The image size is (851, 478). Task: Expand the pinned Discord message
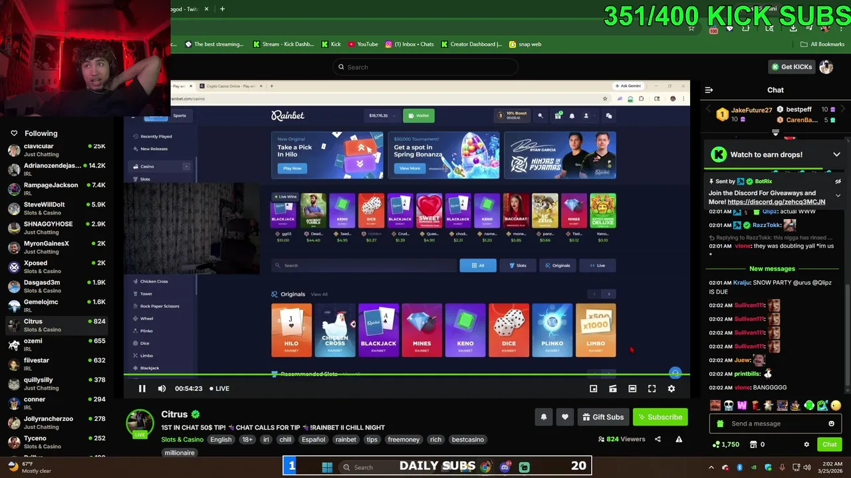click(838, 196)
